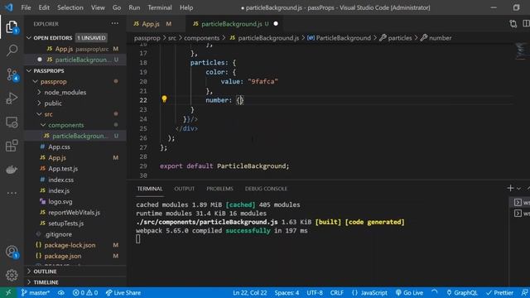Image resolution: width=530 pixels, height=298 pixels.
Task: Show additional activity bar views
Action: pyautogui.click(x=12, y=193)
